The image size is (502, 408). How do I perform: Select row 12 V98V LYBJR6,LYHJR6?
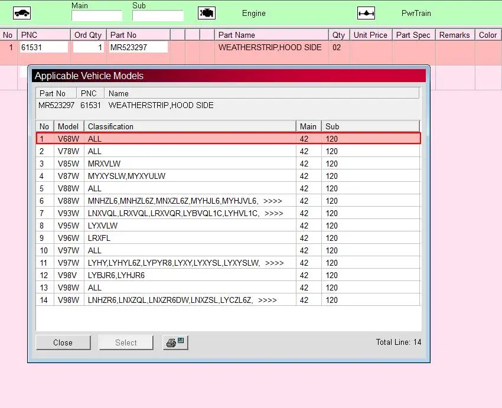point(228,275)
